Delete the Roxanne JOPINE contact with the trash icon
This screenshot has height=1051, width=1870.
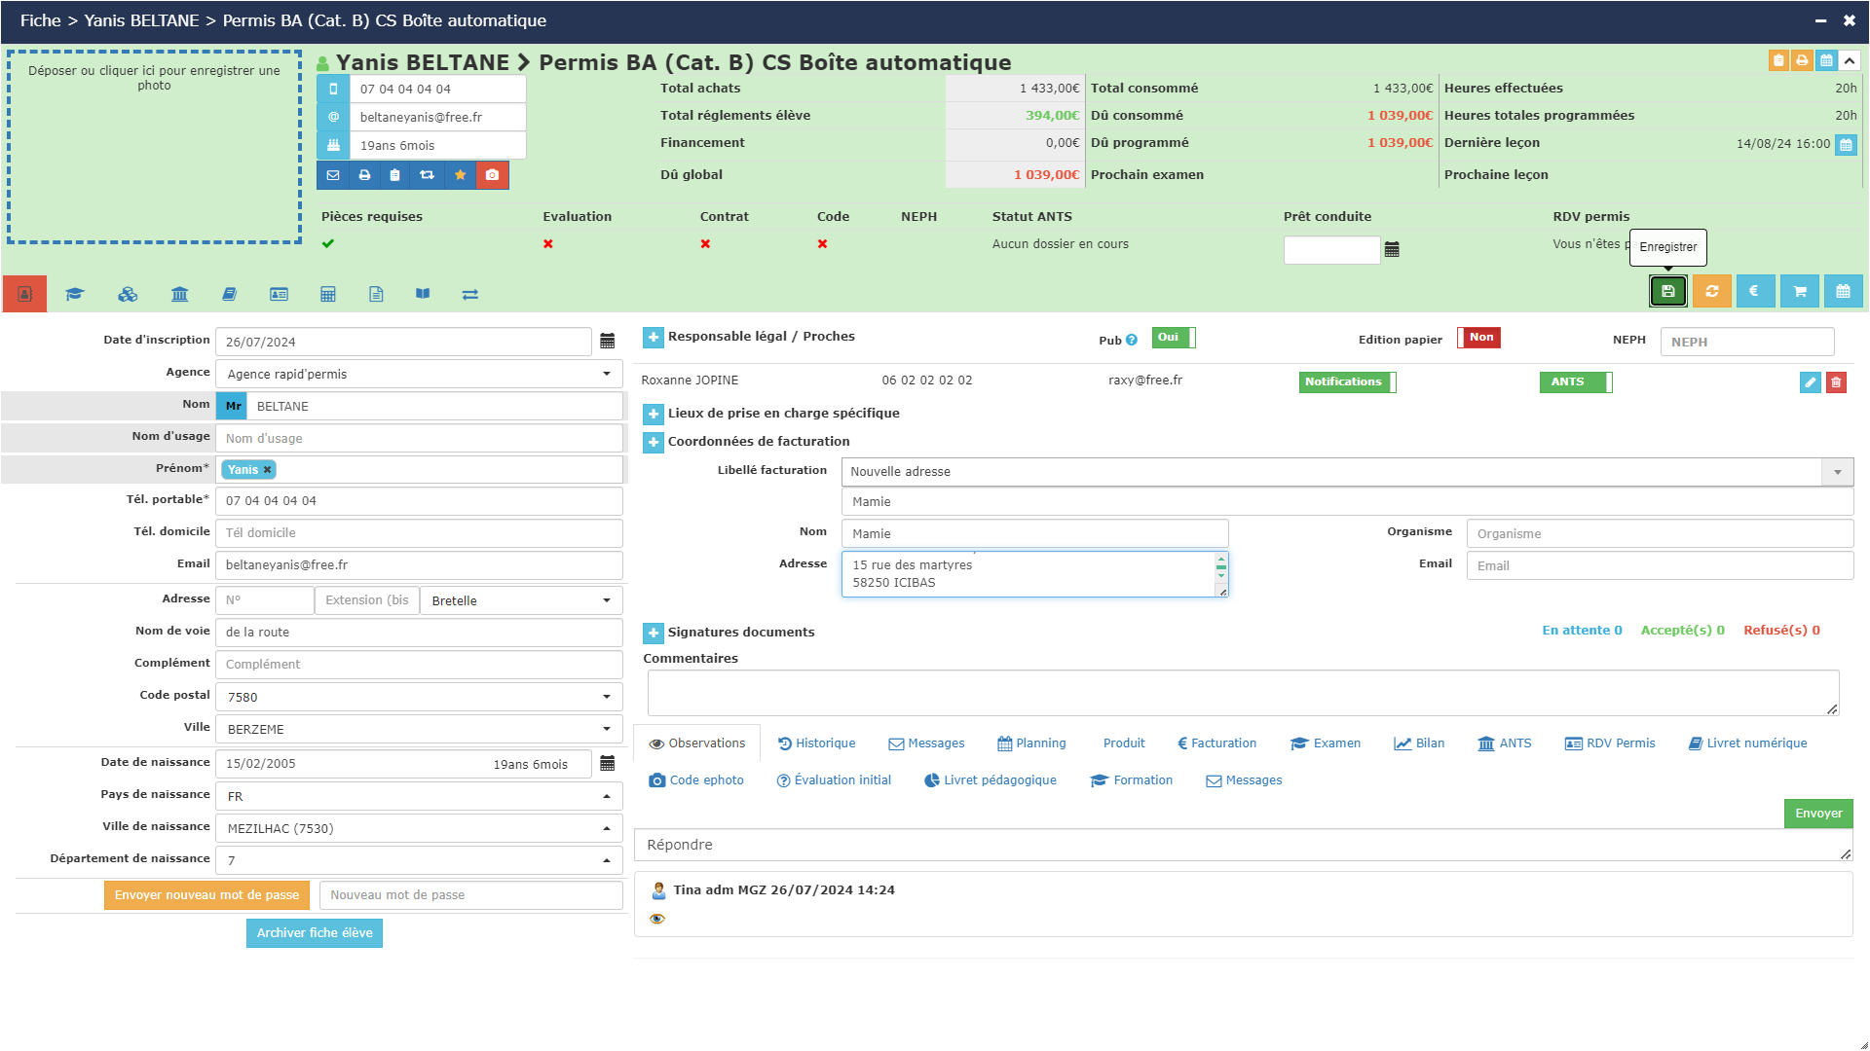pos(1836,382)
